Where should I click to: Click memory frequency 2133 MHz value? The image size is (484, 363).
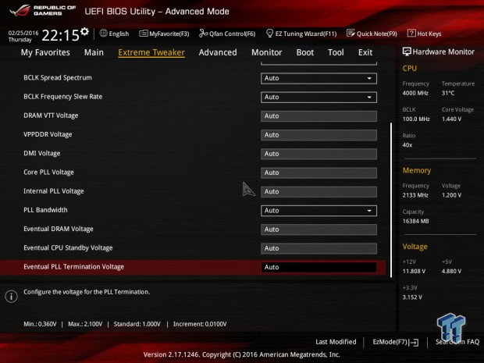point(415,195)
